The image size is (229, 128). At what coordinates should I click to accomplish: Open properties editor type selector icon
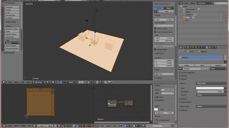coord(180,47)
